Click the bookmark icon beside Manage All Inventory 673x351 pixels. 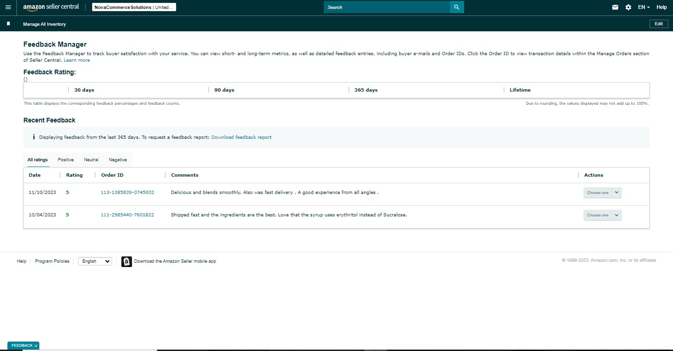click(x=8, y=24)
